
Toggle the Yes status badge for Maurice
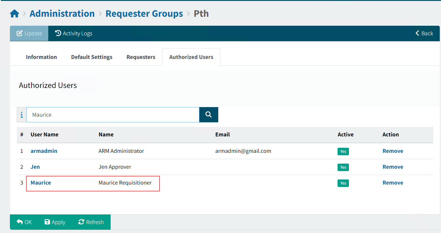(x=343, y=183)
